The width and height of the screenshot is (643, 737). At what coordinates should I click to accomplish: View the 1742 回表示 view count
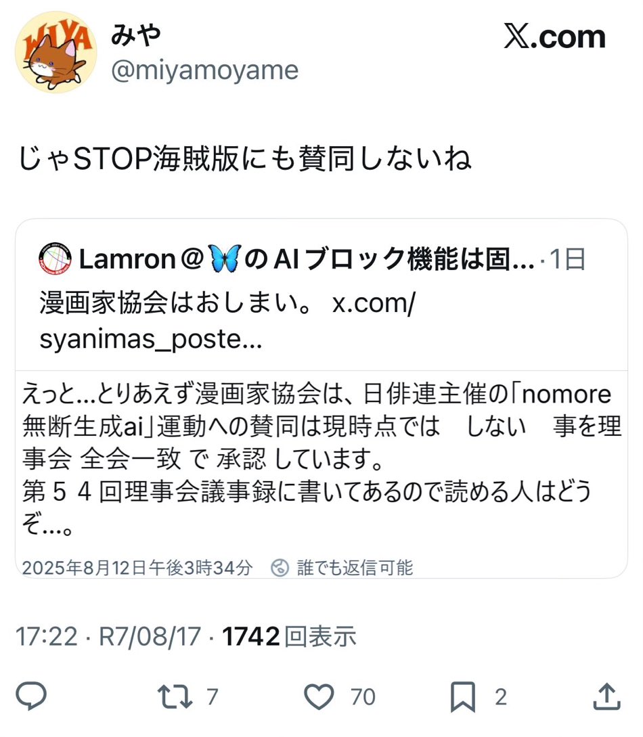click(x=289, y=636)
